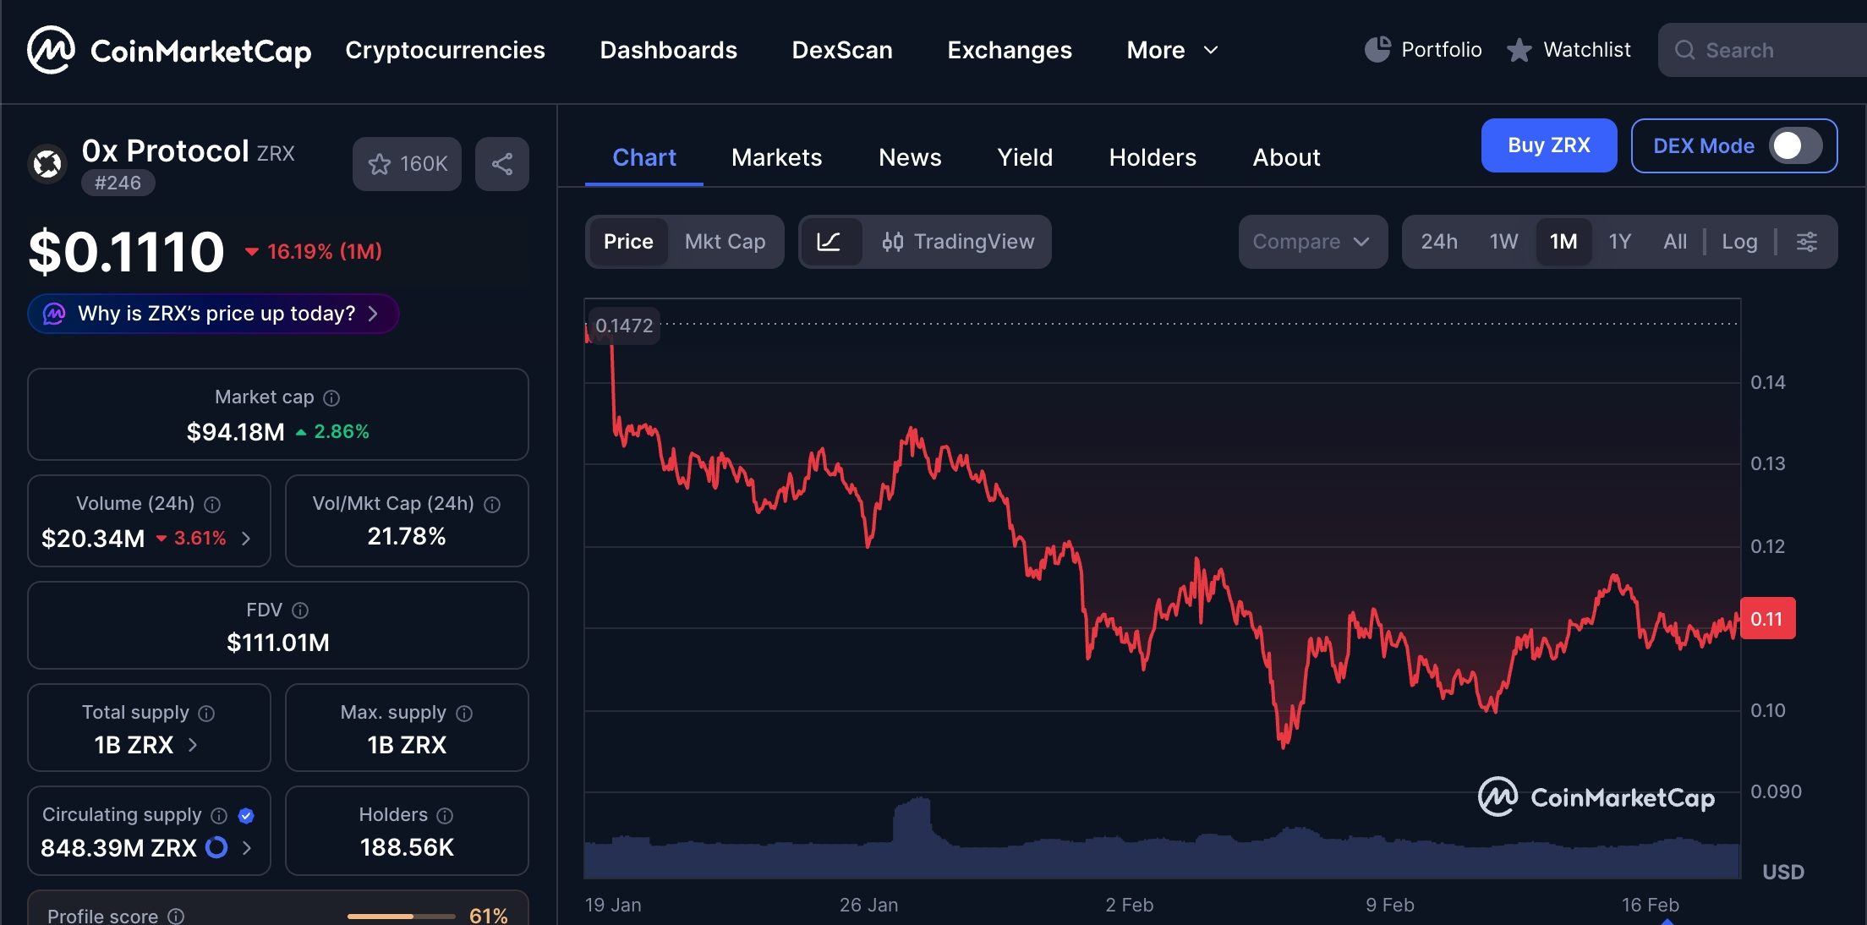Click Vol/Mkt Cap (24h) info icon
The height and width of the screenshot is (925, 1867).
pyautogui.click(x=492, y=504)
